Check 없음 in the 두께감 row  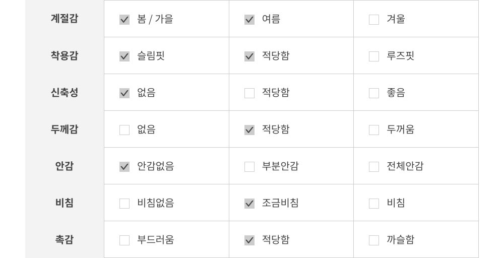click(x=124, y=130)
